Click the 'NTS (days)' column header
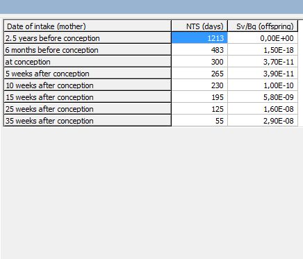303x259 pixels. [x=199, y=26]
